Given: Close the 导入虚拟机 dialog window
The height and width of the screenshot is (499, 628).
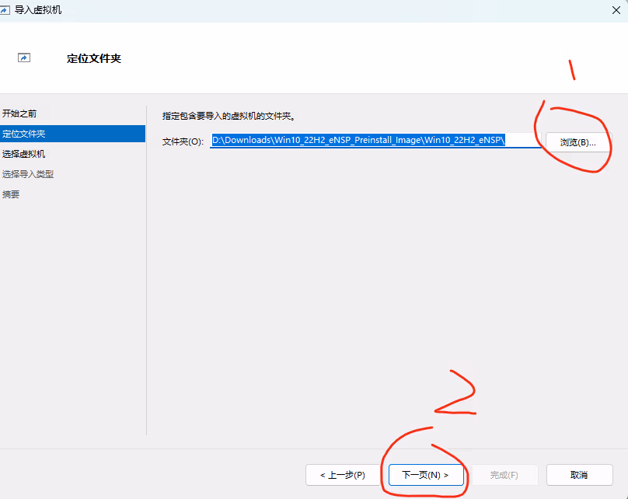Looking at the screenshot, I should (x=616, y=9).
